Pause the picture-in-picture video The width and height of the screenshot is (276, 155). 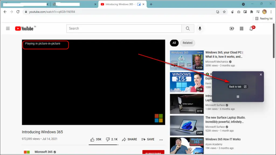[x=238, y=97]
